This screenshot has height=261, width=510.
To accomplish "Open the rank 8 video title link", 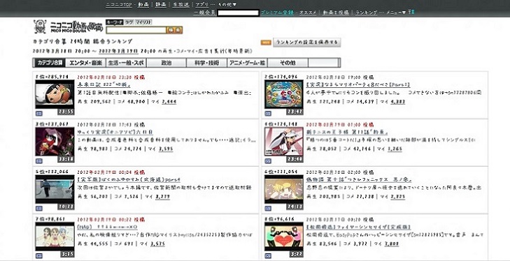I will tap(358, 228).
